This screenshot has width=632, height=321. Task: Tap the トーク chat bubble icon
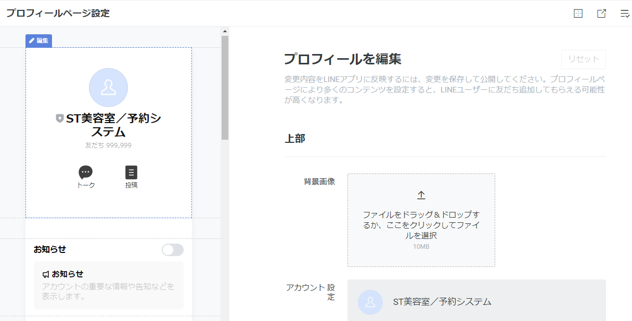click(86, 172)
